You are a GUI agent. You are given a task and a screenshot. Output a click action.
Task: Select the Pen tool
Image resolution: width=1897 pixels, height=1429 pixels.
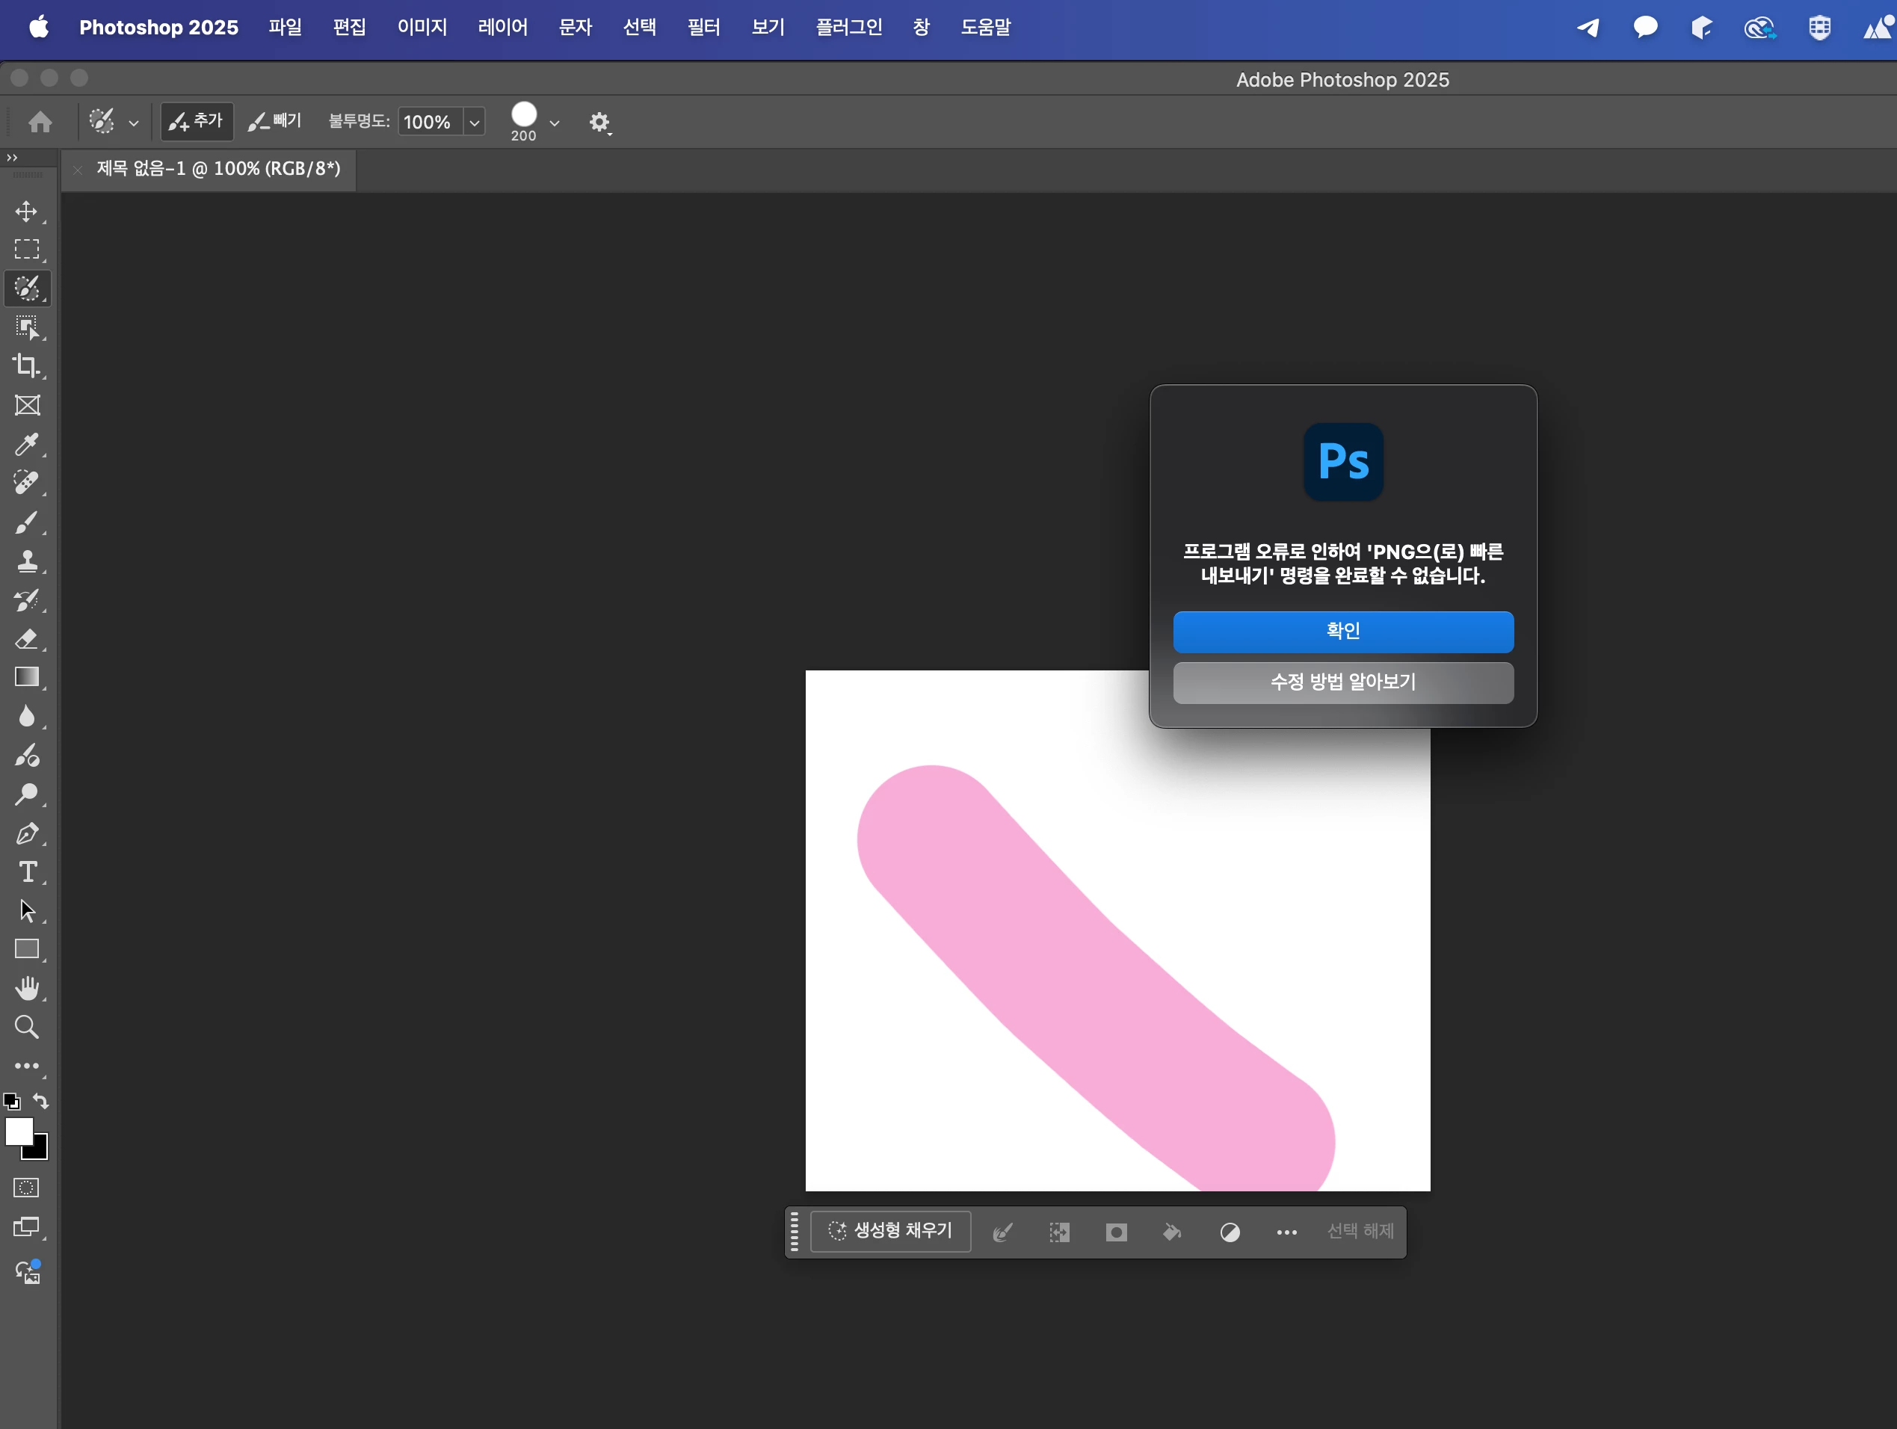pyautogui.click(x=27, y=834)
